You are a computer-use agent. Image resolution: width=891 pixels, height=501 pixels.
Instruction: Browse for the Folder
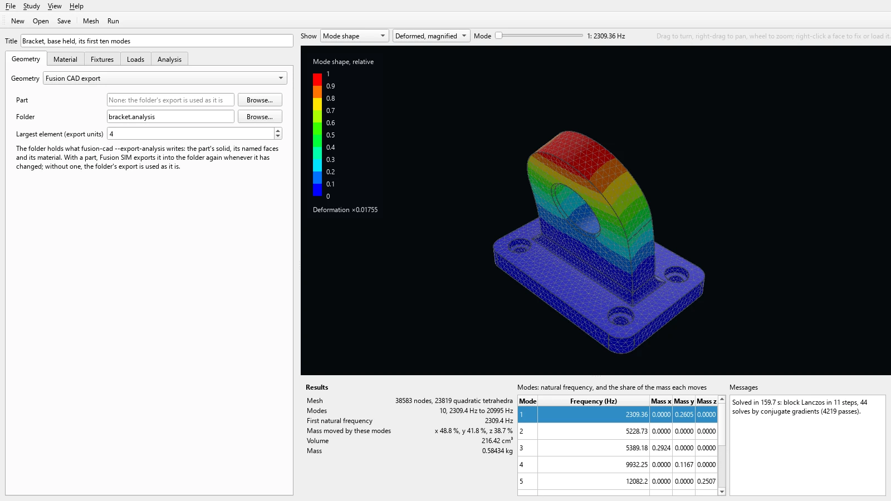[260, 117]
